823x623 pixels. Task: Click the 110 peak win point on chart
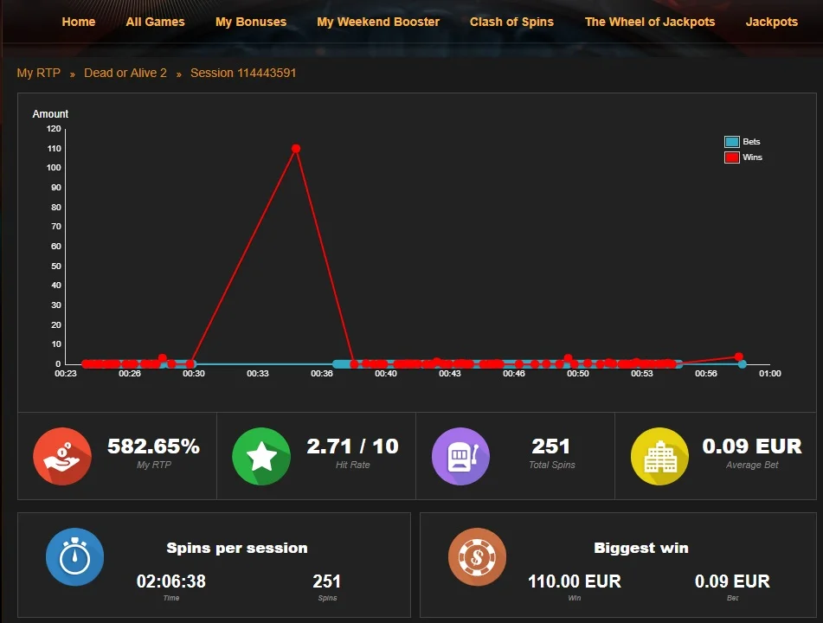click(296, 149)
